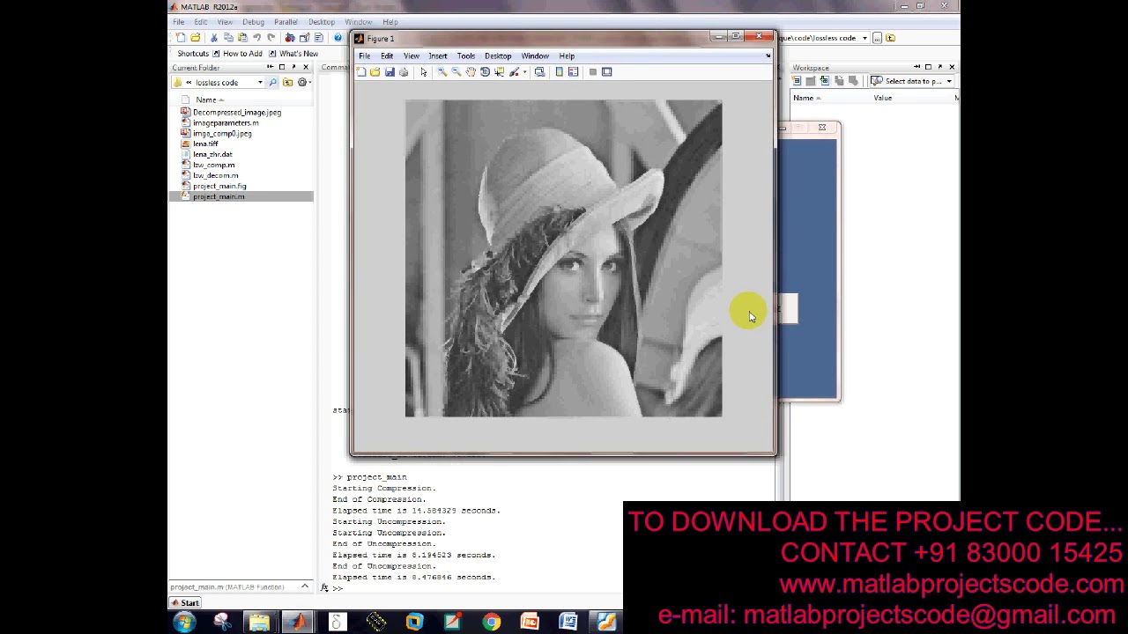Click the MATLAB Start button

click(186, 603)
